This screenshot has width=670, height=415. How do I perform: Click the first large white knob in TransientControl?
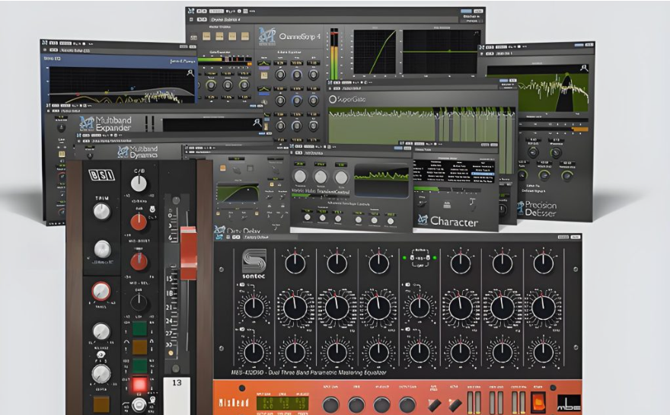point(300,177)
